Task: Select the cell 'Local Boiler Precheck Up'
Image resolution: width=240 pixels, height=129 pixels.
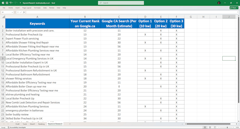Action: (x=37, y=99)
